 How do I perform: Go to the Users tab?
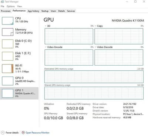(x=53, y=11)
